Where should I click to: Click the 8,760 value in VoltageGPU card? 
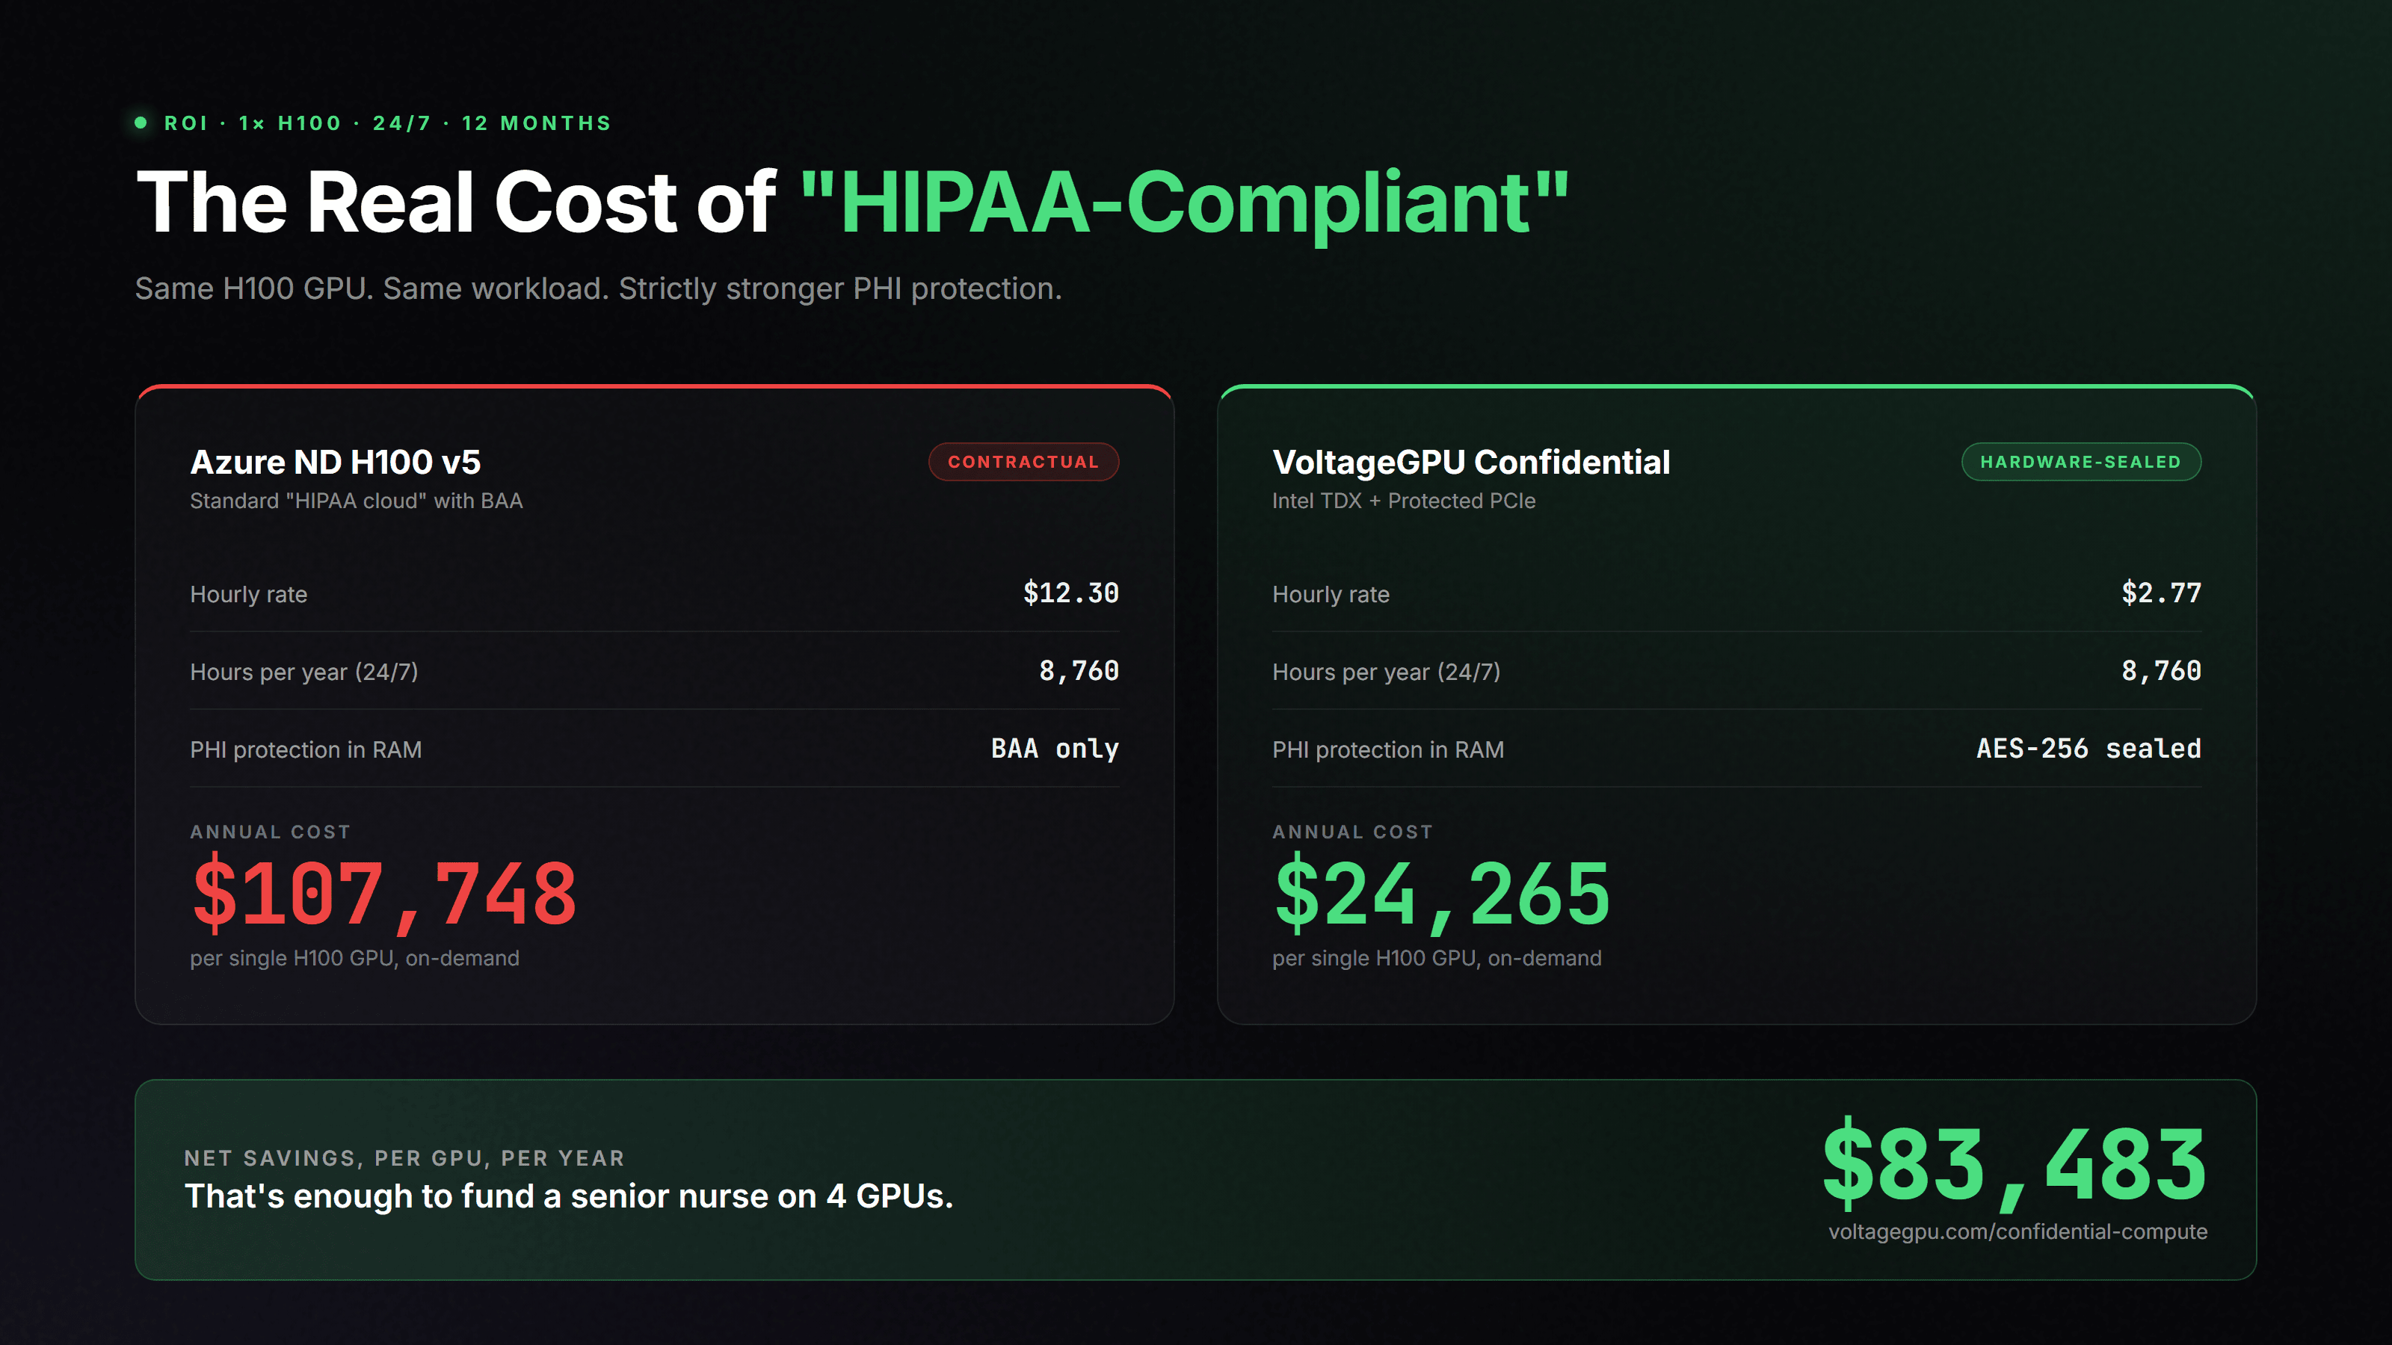point(2161,671)
